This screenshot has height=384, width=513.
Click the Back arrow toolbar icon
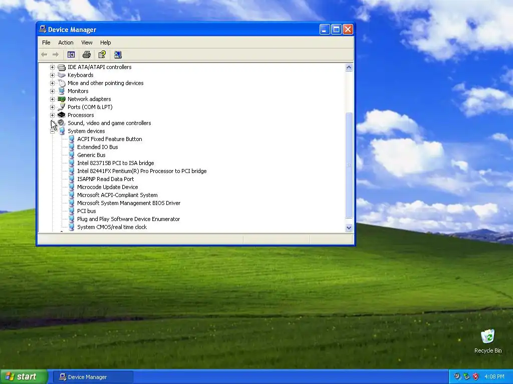pyautogui.click(x=44, y=54)
